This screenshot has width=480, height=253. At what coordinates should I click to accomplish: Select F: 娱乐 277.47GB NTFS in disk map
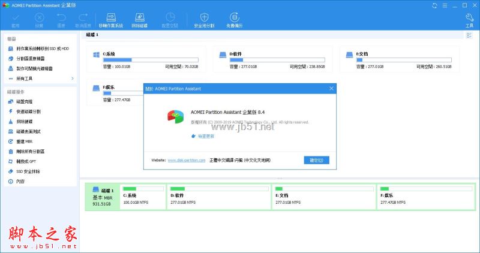426,197
